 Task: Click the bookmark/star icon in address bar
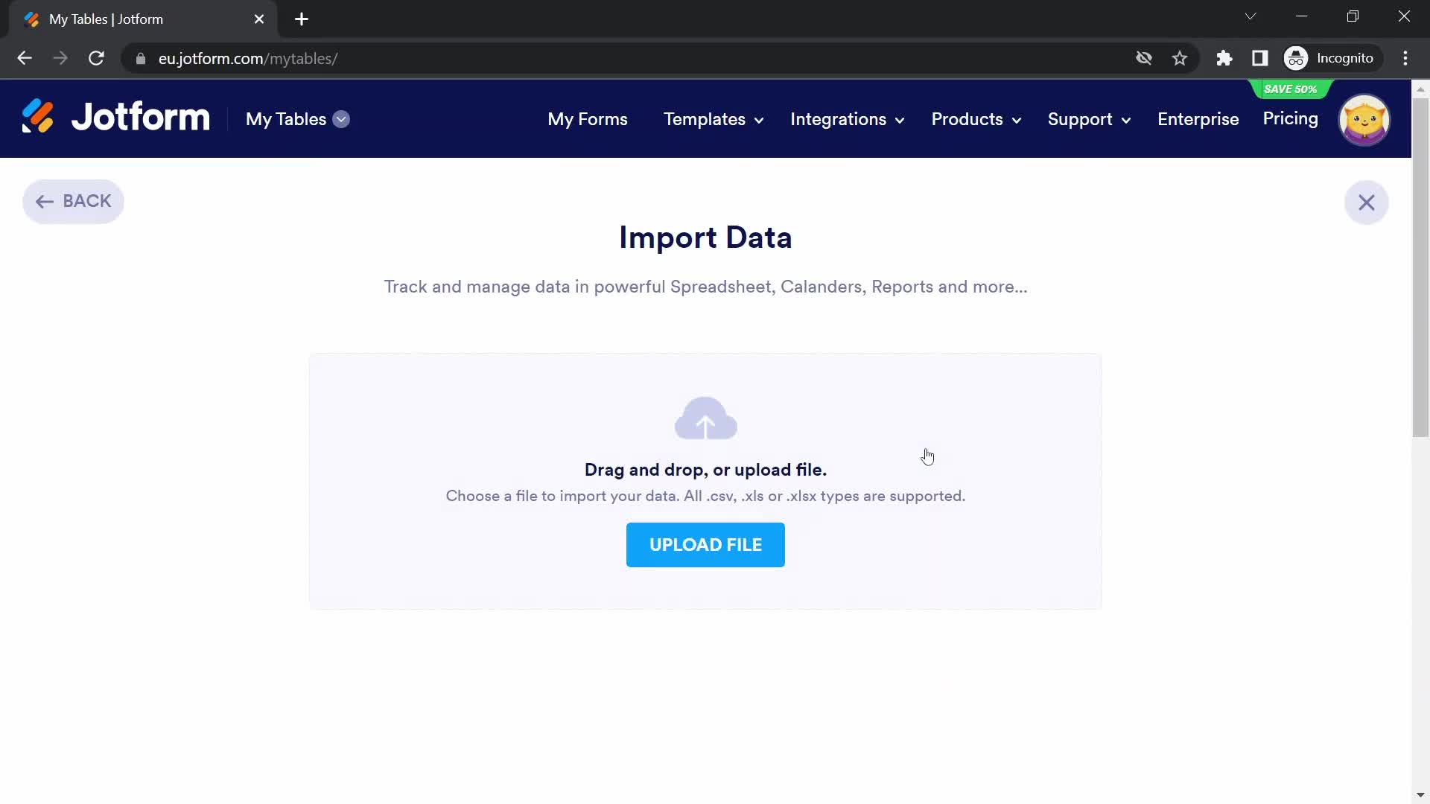point(1180,58)
